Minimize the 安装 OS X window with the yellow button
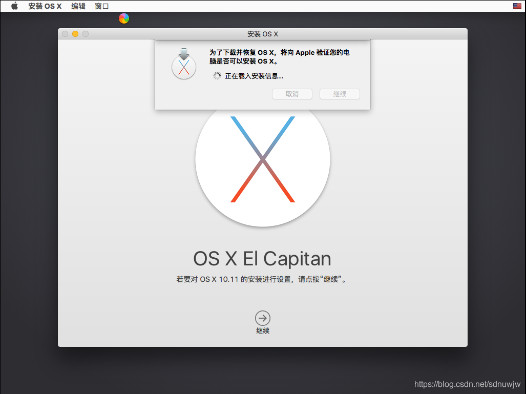Screen dimensions: 526x394 click(x=75, y=34)
